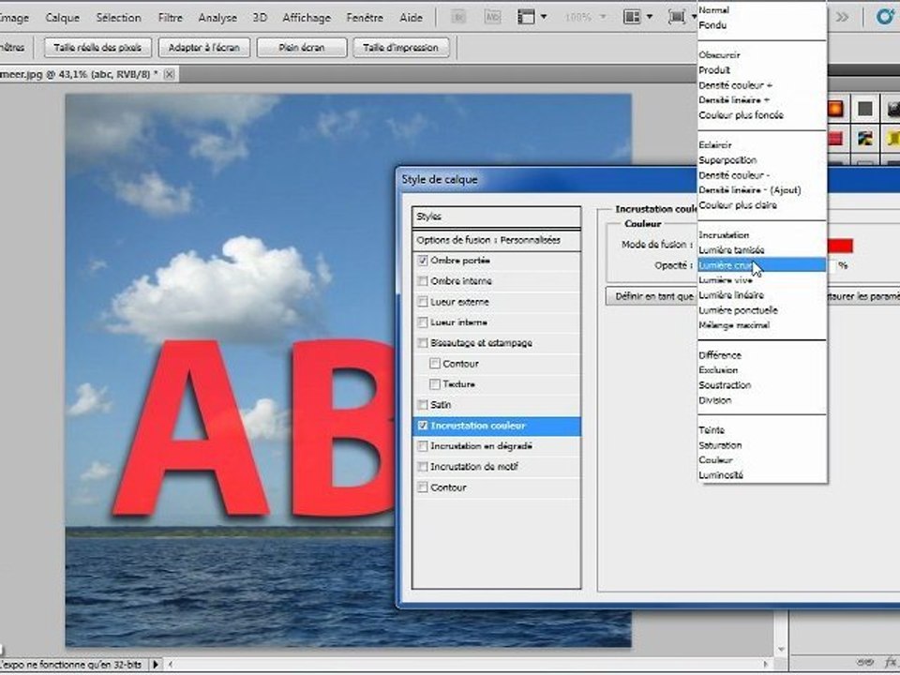Disable the Ombre portée checkbox
The image size is (900, 675).
pyautogui.click(x=423, y=261)
